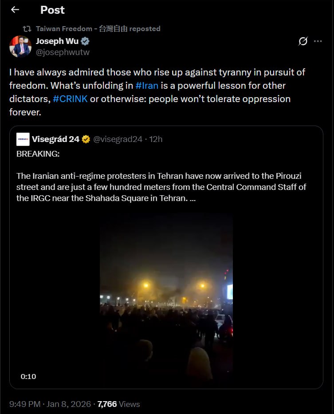Image resolution: width=334 pixels, height=414 pixels.
Task: Click Visegrád 24's gold verified badge
Action: [86, 139]
